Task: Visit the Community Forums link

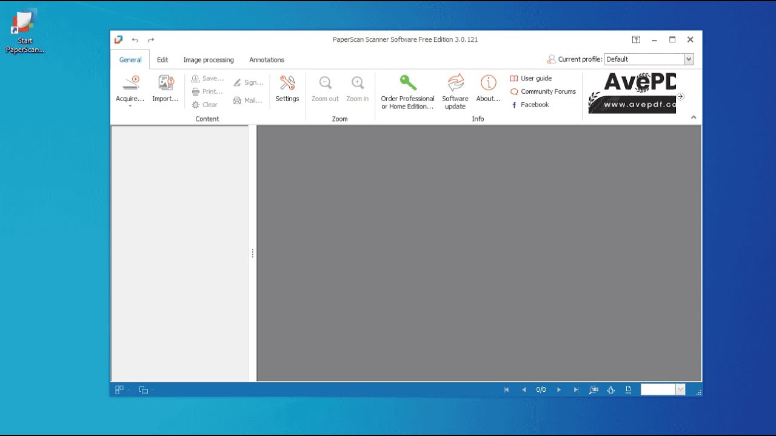Action: [543, 91]
